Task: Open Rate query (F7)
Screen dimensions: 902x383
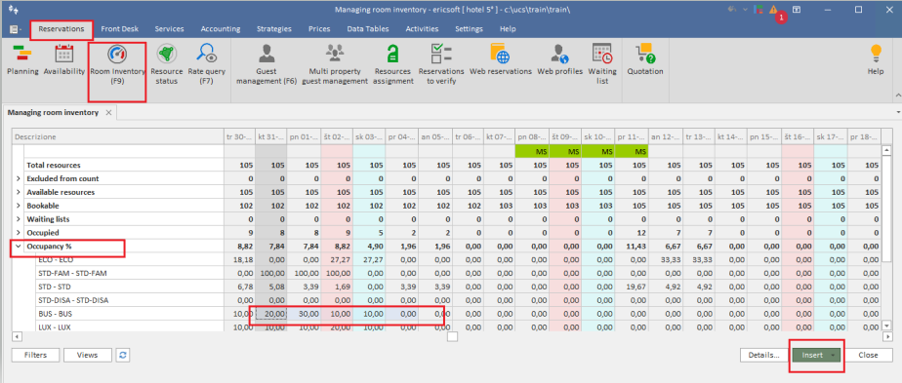Action: (x=207, y=65)
